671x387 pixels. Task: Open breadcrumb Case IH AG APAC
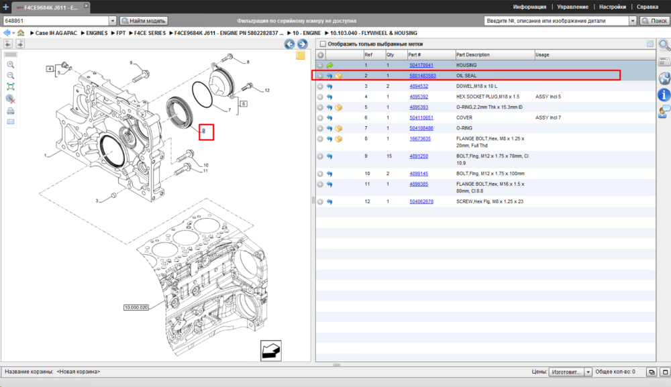[56, 33]
